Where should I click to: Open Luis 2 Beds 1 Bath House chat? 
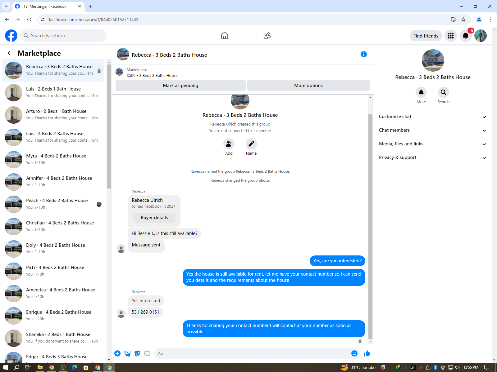point(53,93)
